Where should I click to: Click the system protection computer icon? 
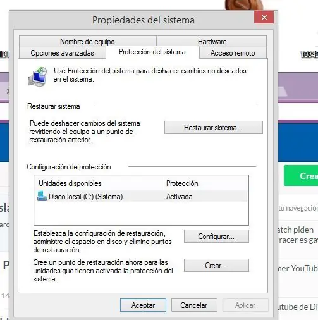37,77
